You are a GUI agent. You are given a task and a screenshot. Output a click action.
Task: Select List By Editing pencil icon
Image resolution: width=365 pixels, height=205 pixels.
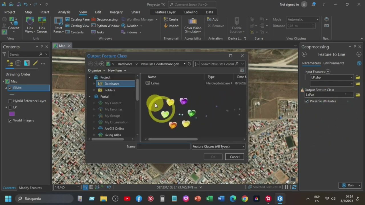click(x=35, y=63)
